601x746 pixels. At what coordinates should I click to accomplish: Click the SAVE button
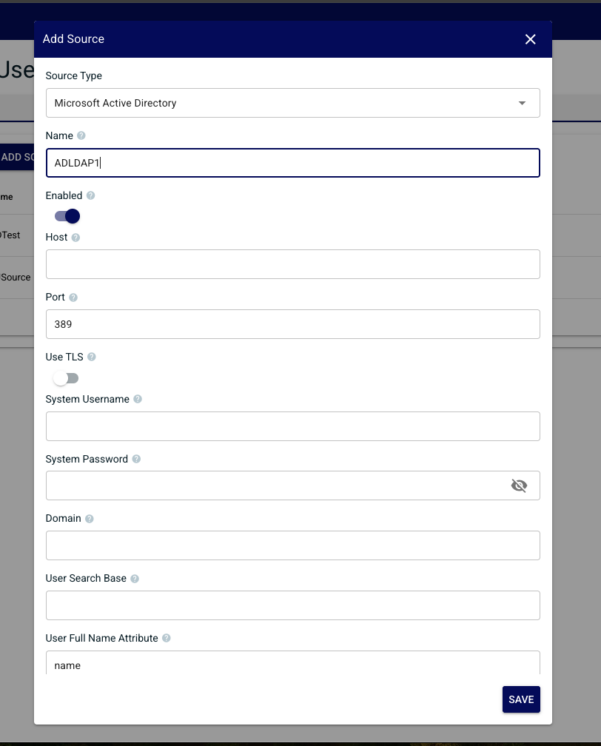(521, 699)
